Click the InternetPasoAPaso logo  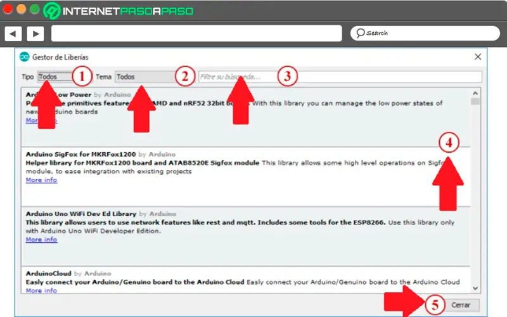pos(119,11)
